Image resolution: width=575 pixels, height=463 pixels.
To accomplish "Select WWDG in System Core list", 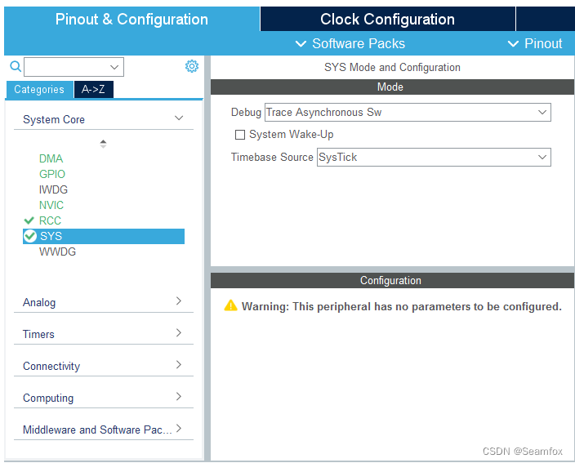I will pyautogui.click(x=57, y=252).
